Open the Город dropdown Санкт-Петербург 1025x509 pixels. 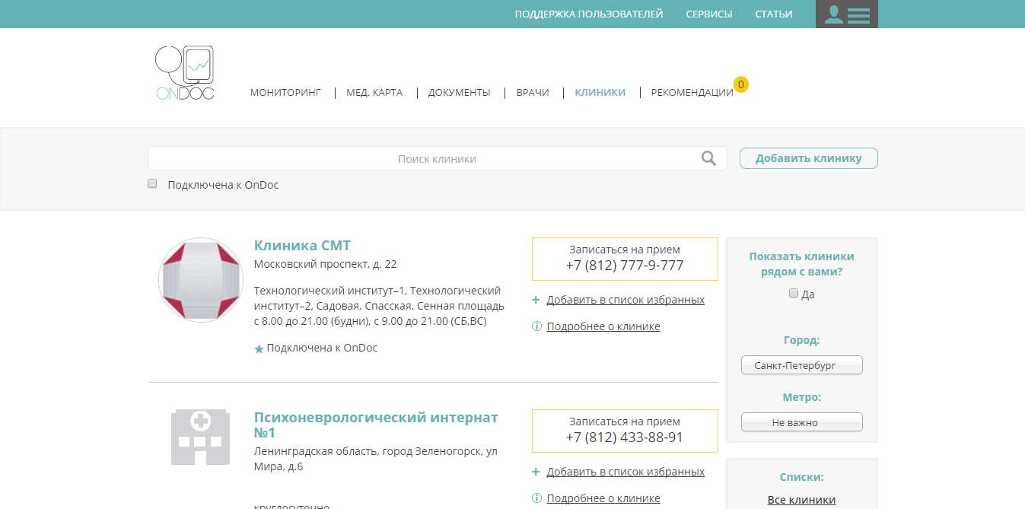click(801, 365)
